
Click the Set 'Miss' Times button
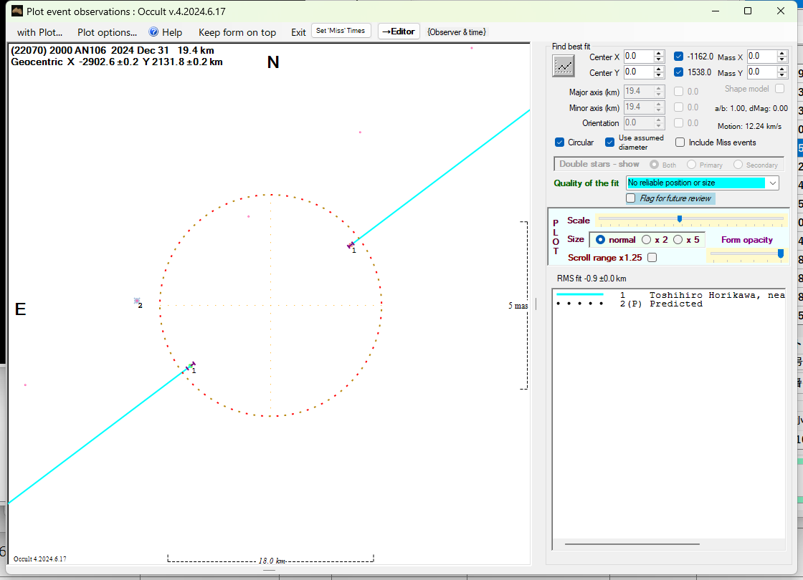coord(341,31)
